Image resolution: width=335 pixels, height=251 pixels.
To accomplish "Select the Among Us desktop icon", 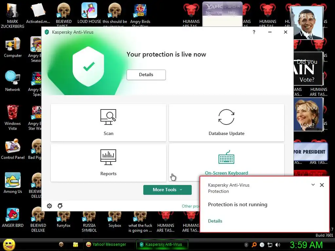I will tap(13, 183).
